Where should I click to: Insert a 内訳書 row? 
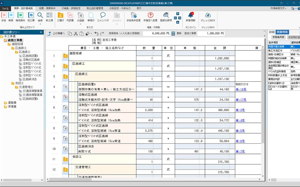(x=70, y=17)
